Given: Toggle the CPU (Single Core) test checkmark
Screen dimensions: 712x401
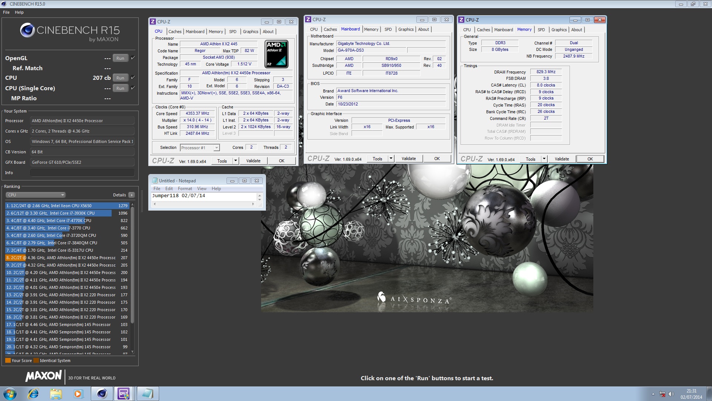Looking at the screenshot, I should click(x=133, y=88).
